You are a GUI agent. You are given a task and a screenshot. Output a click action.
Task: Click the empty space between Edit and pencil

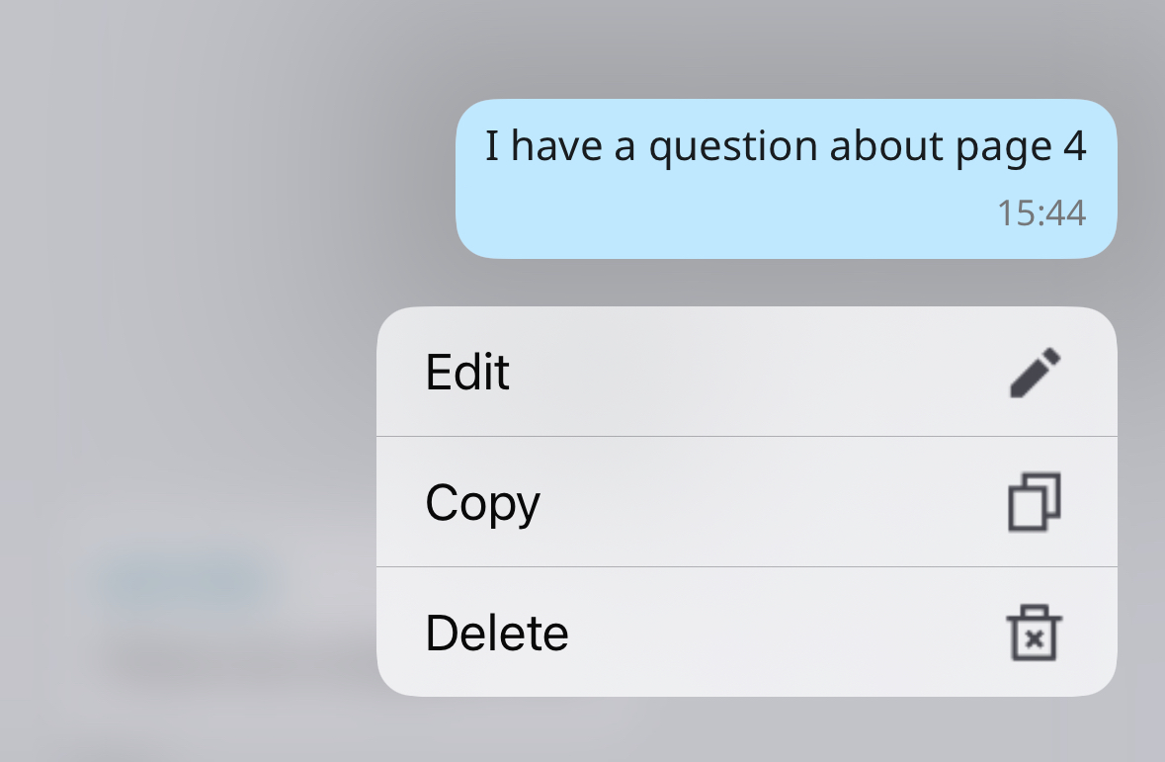(758, 371)
